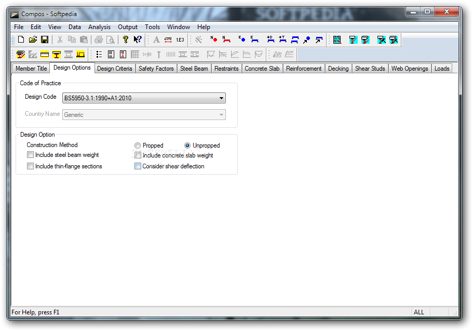Click the Save floppy disk icon
Screen dimensions: 473x331
(45, 39)
